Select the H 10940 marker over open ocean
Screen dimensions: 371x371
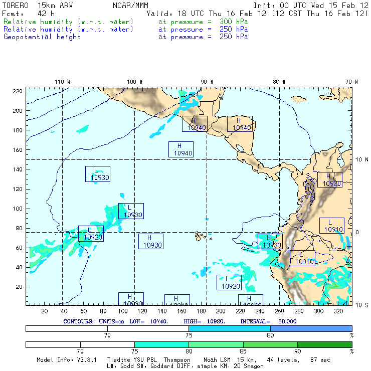[180, 149]
